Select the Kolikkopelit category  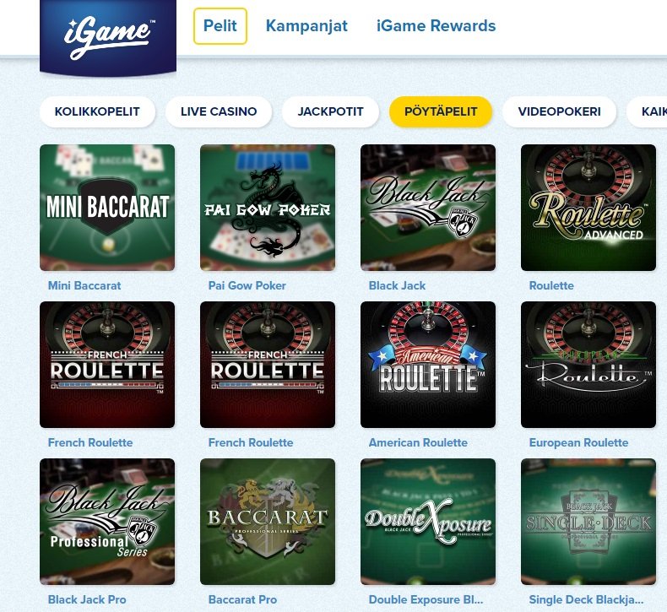pyautogui.click(x=97, y=111)
